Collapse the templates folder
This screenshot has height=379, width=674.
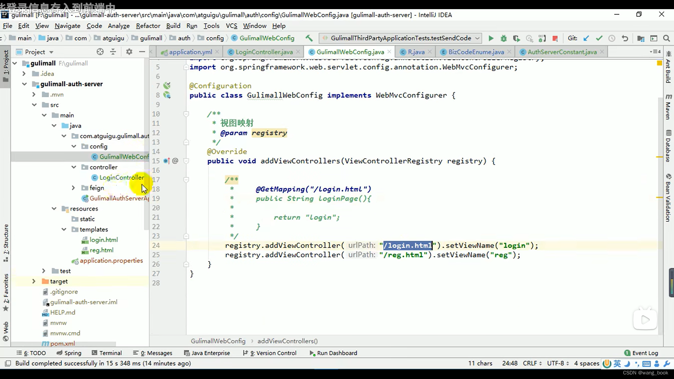point(64,230)
